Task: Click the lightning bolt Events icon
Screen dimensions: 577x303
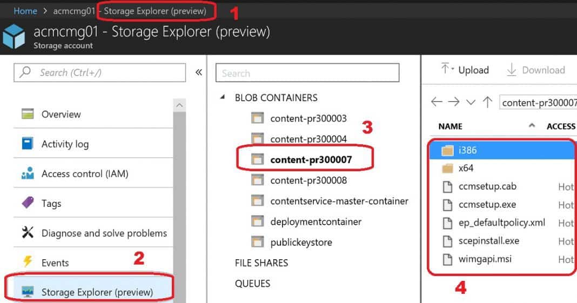Action: tap(28, 261)
